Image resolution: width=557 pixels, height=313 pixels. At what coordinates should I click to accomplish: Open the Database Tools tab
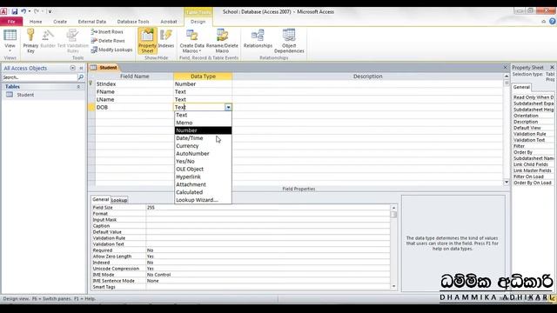coord(133,22)
